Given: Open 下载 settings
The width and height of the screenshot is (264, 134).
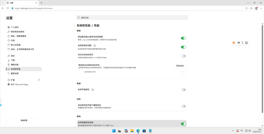Looking at the screenshot, I should point(24,60).
